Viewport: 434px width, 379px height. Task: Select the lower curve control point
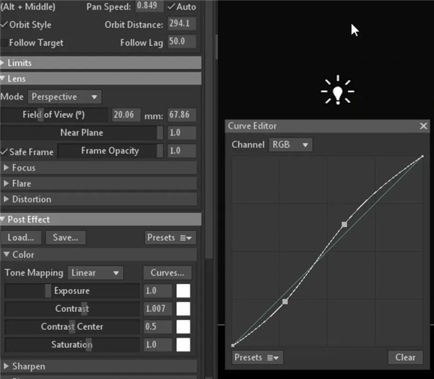(285, 301)
